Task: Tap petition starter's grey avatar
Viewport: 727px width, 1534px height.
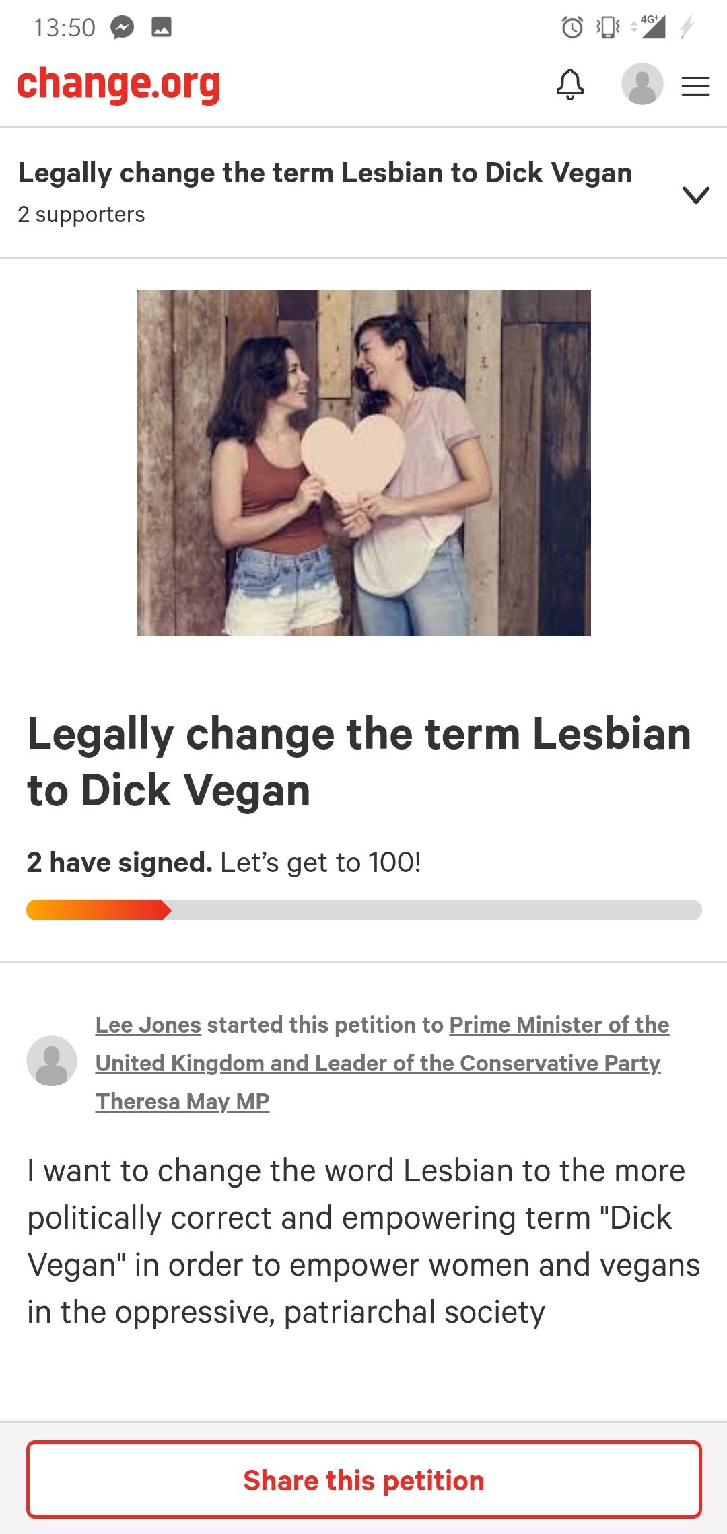Action: [52, 1061]
